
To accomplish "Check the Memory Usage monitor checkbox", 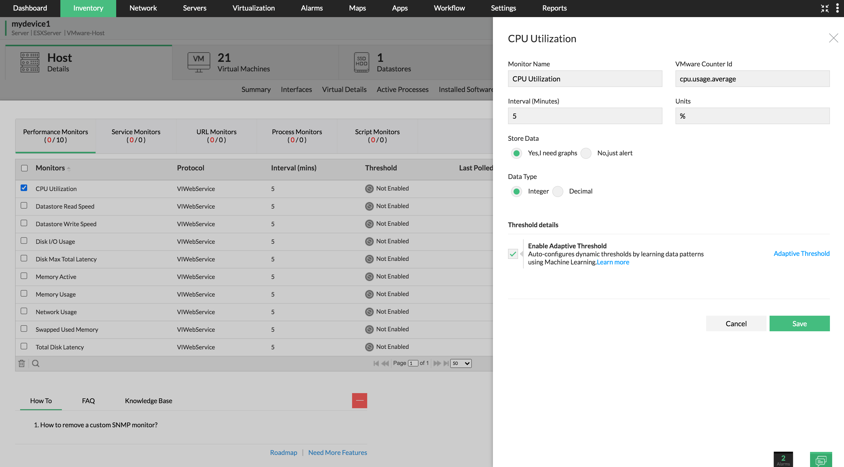I will [24, 293].
